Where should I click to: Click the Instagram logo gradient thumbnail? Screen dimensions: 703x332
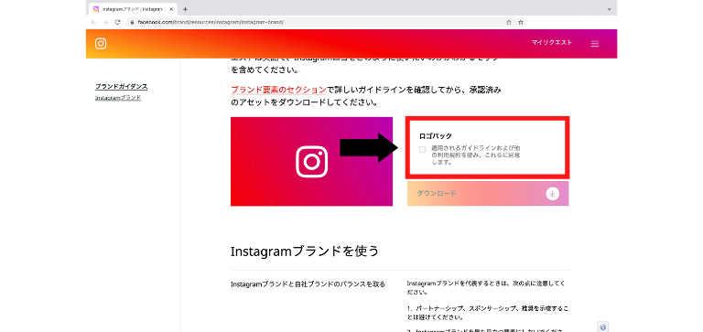click(311, 161)
